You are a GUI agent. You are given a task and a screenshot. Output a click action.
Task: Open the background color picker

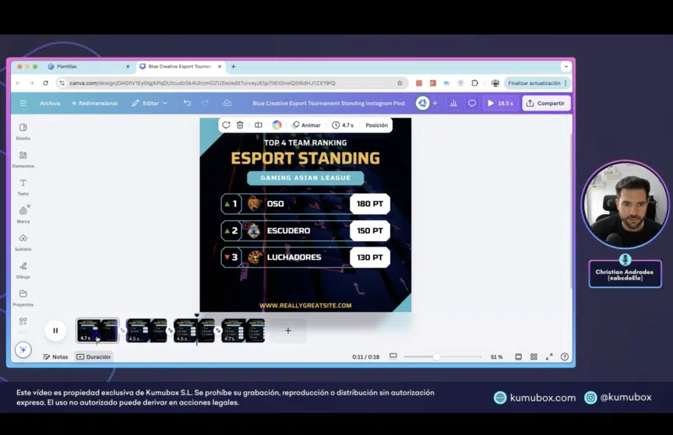tap(277, 125)
